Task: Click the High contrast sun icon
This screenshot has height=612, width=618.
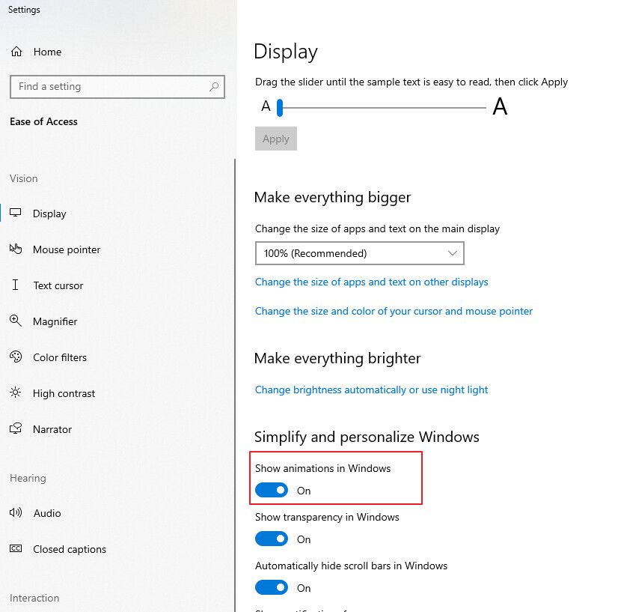Action: click(x=16, y=393)
